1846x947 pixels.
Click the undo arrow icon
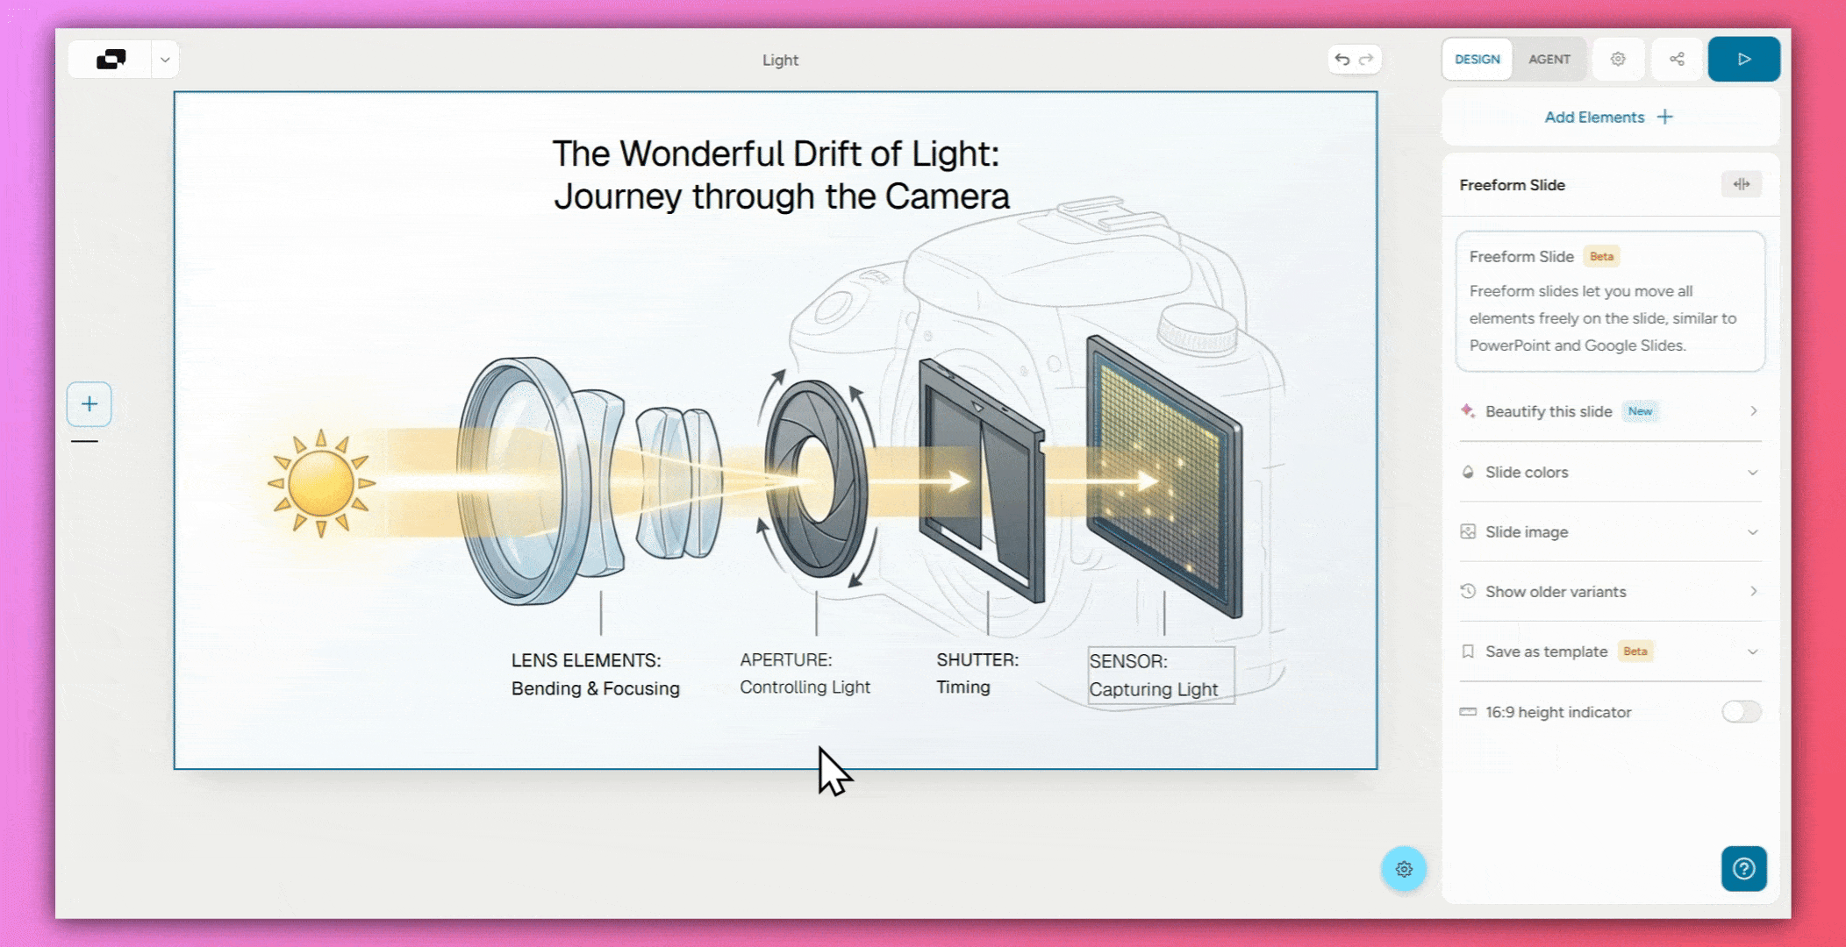click(x=1342, y=60)
